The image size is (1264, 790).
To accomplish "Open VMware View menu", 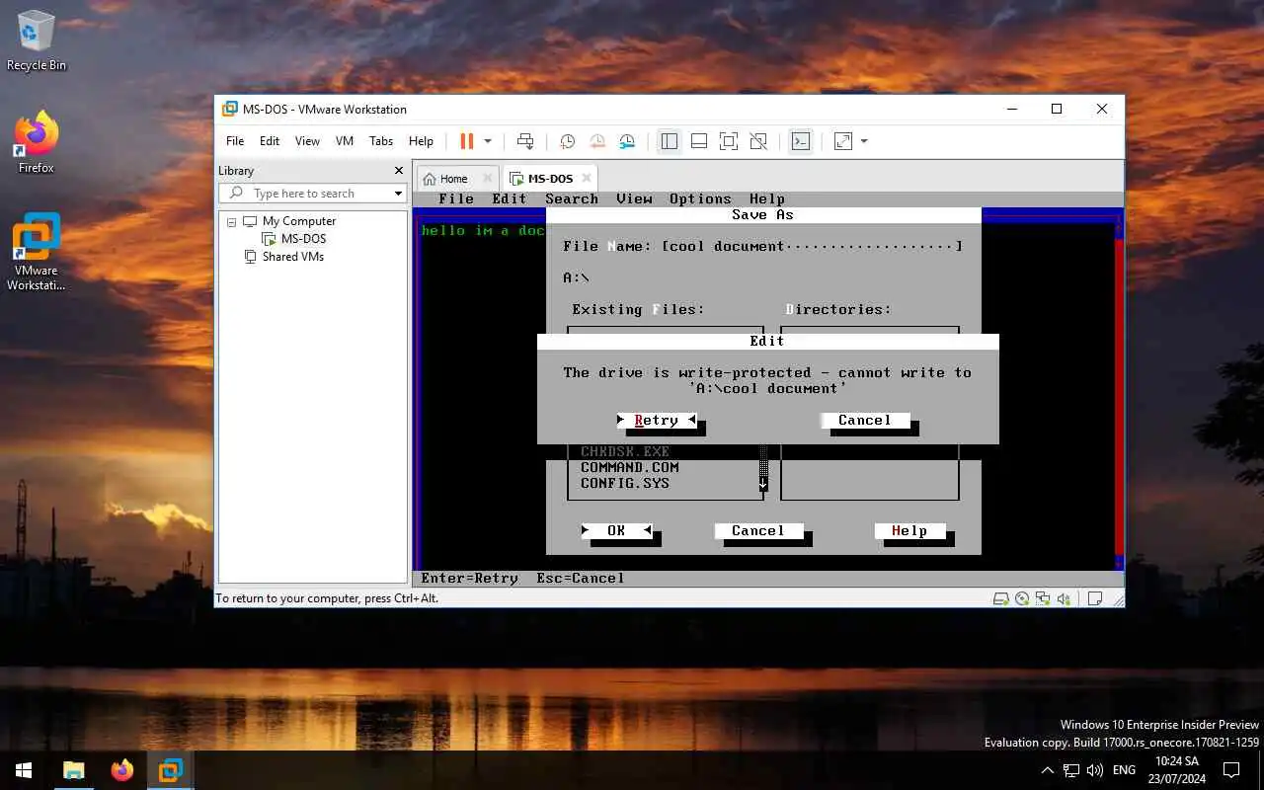I will click(x=307, y=141).
